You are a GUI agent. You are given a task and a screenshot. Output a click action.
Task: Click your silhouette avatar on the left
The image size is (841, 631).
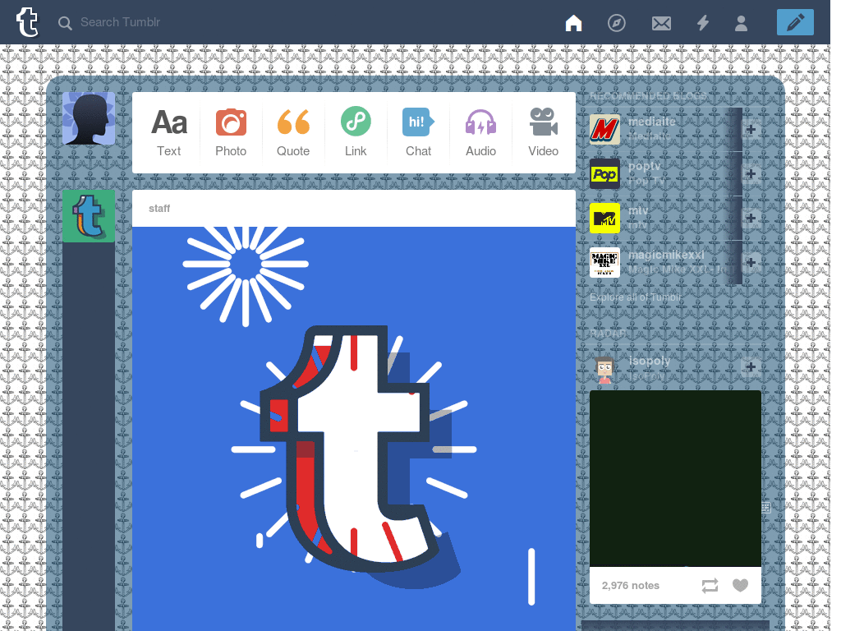[89, 118]
